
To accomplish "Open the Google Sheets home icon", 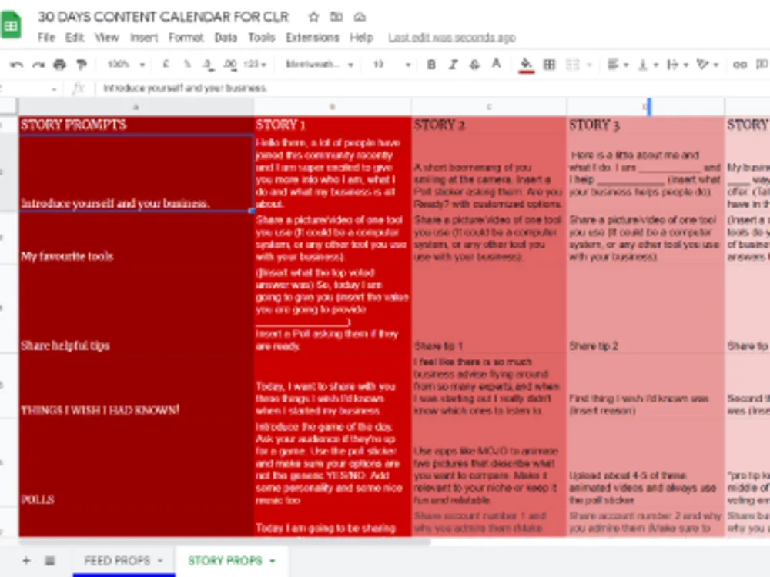I will [10, 25].
